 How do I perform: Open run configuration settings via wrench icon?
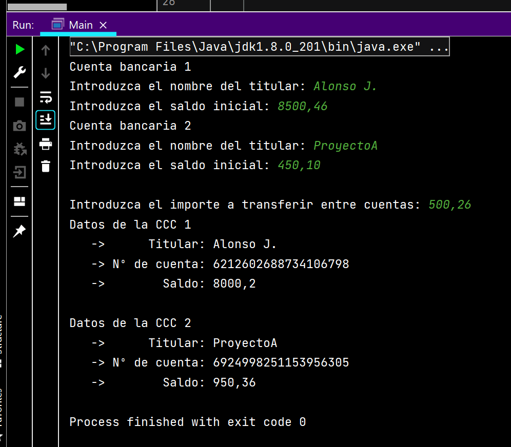(x=19, y=73)
